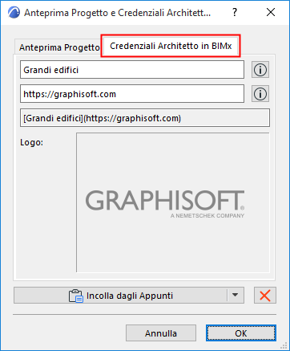Click the Archicad app icon in title bar

14,12
